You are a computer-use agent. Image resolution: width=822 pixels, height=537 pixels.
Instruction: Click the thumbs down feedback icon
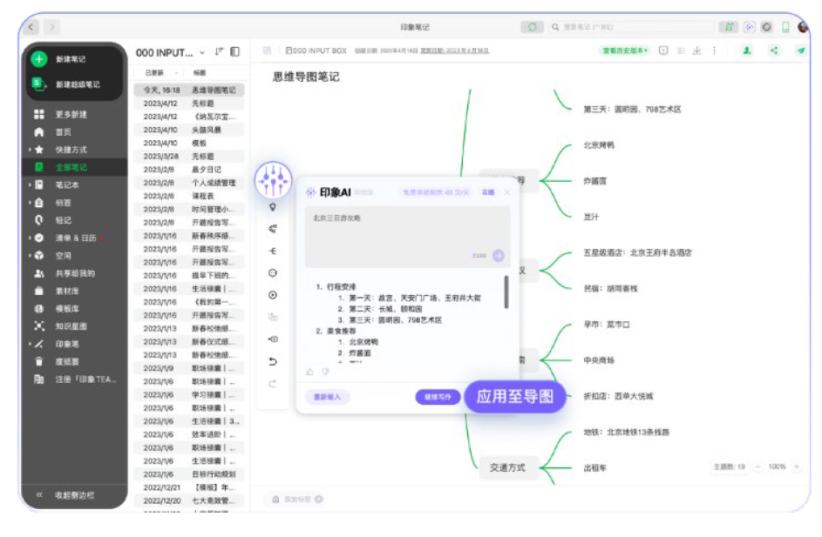325,373
